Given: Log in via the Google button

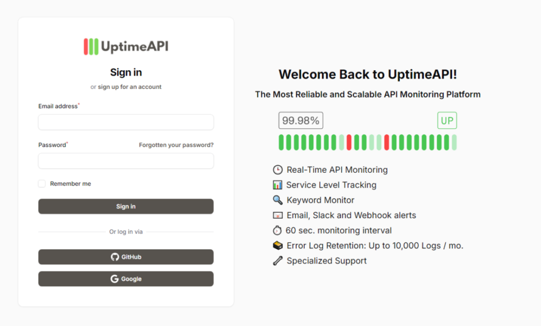Looking at the screenshot, I should pyautogui.click(x=126, y=279).
